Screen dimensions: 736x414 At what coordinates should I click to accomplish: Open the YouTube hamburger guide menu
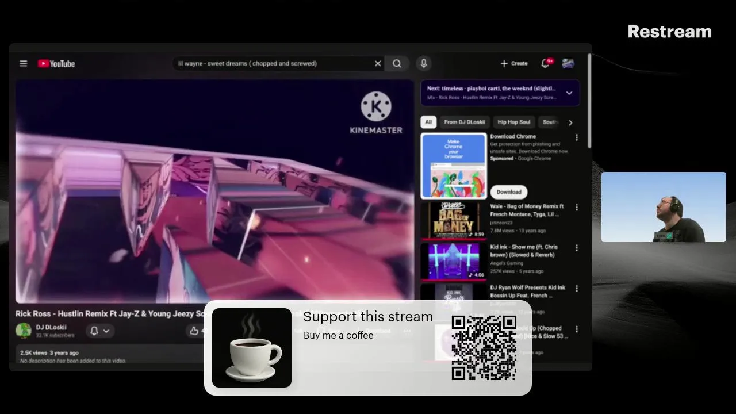[x=24, y=64]
